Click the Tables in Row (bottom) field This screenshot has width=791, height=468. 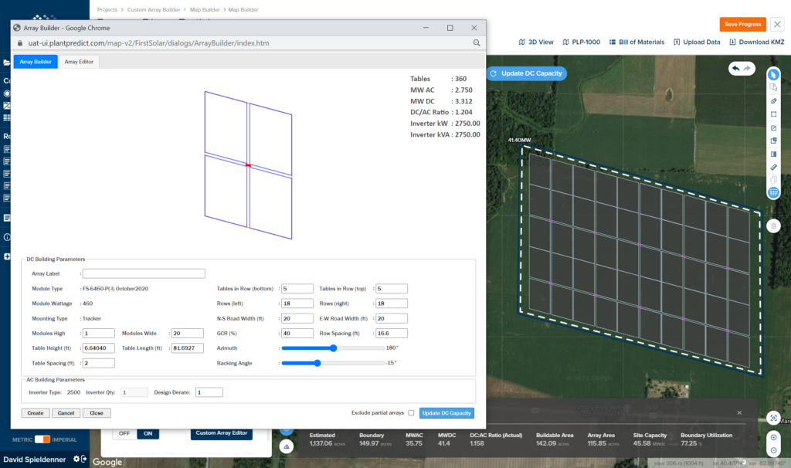click(x=297, y=289)
